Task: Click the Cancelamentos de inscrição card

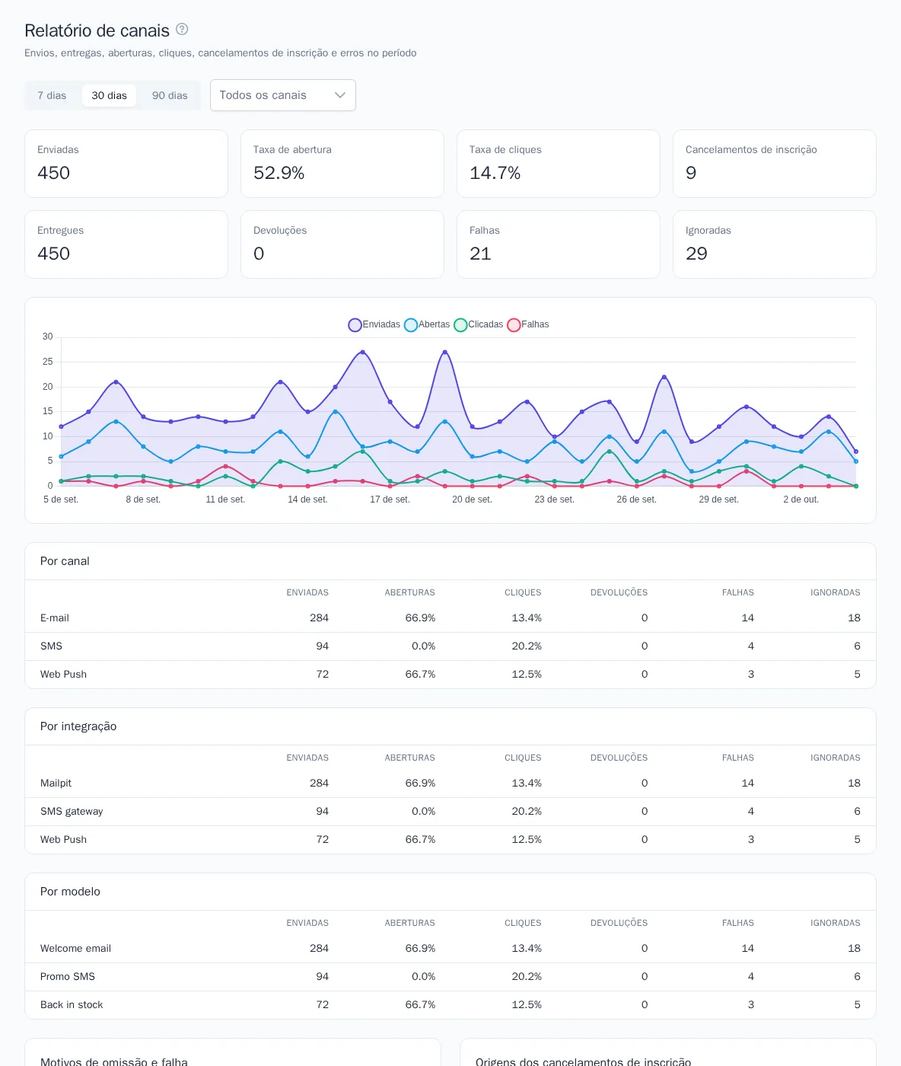Action: point(775,164)
